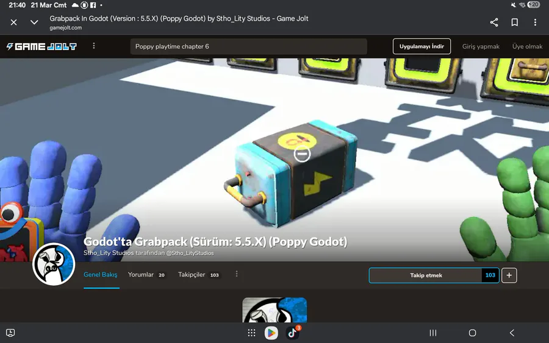Image resolution: width=549 pixels, height=343 pixels.
Task: Launch the TikTok app
Action: point(292,333)
